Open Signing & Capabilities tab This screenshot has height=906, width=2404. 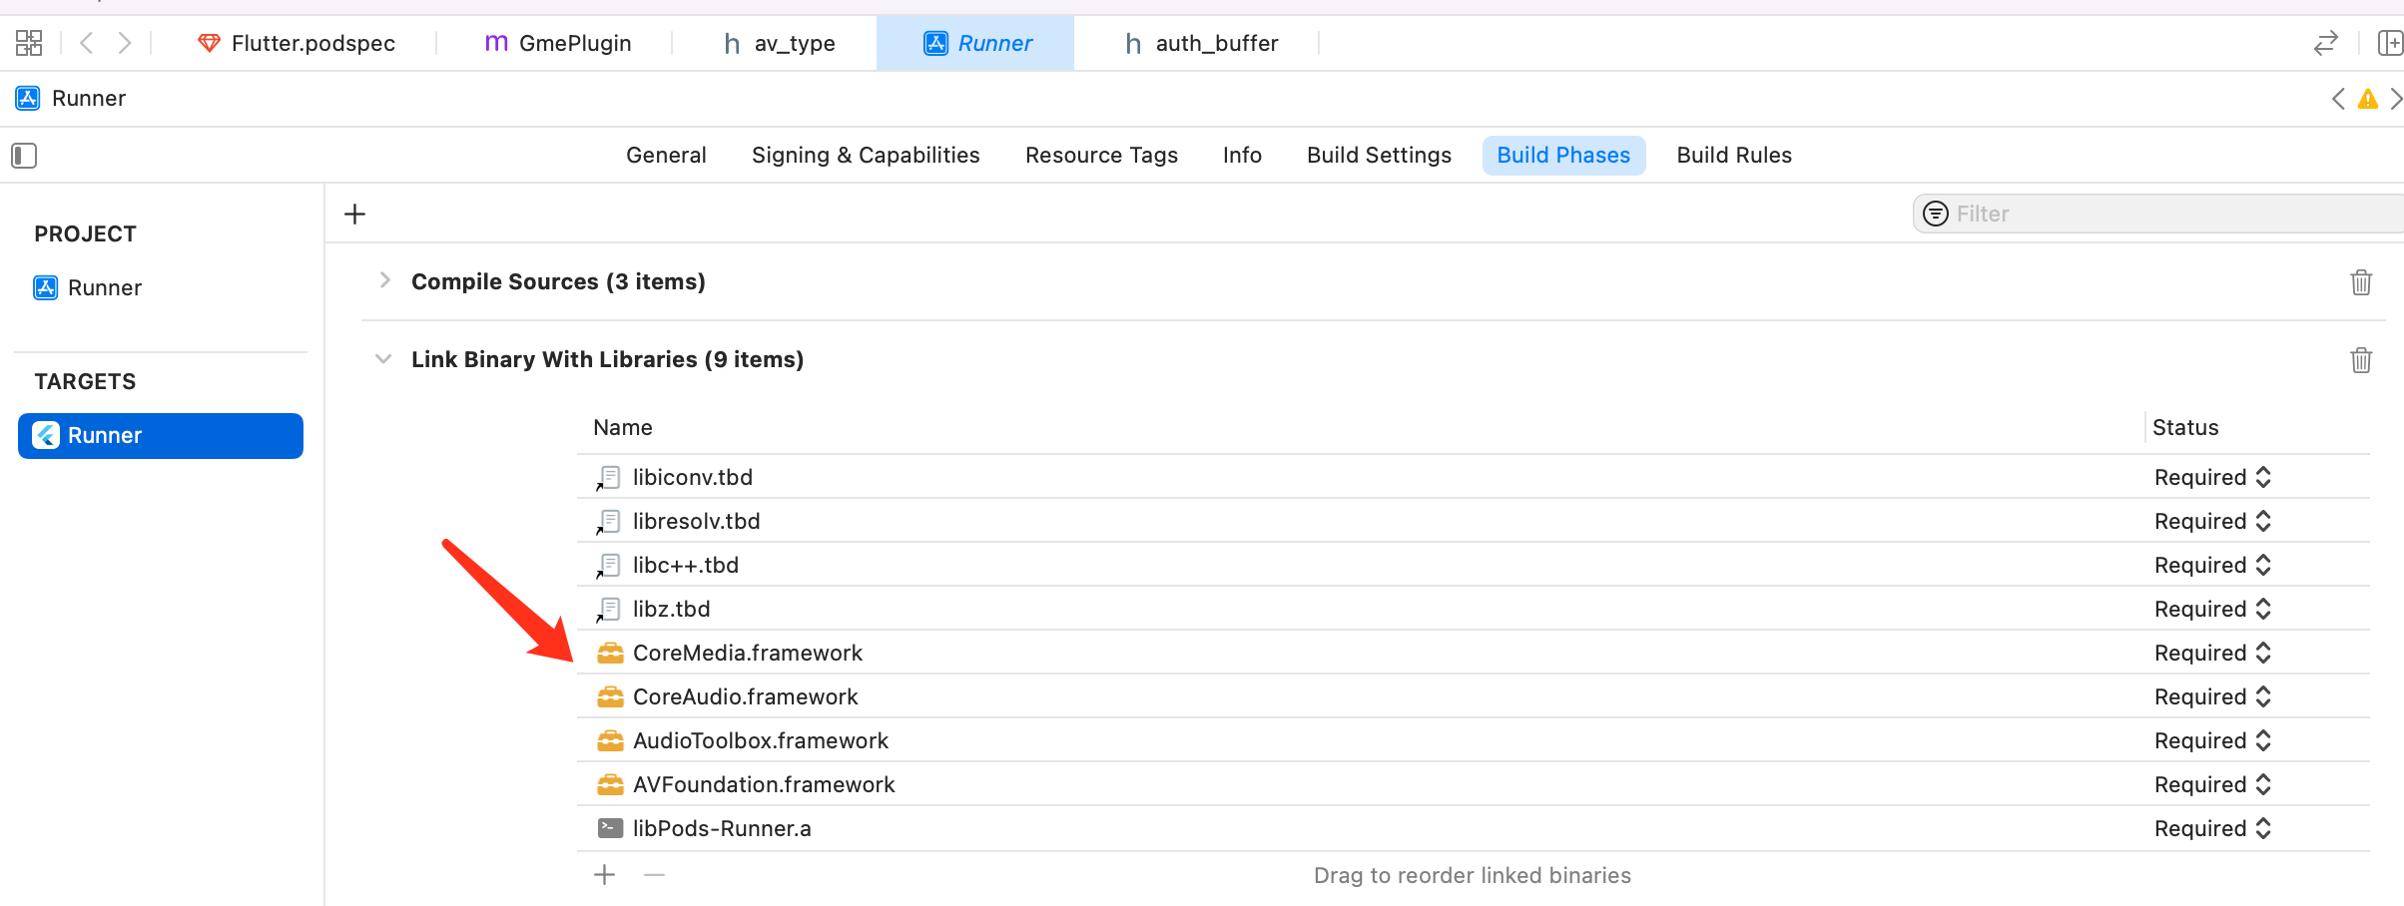coord(866,156)
